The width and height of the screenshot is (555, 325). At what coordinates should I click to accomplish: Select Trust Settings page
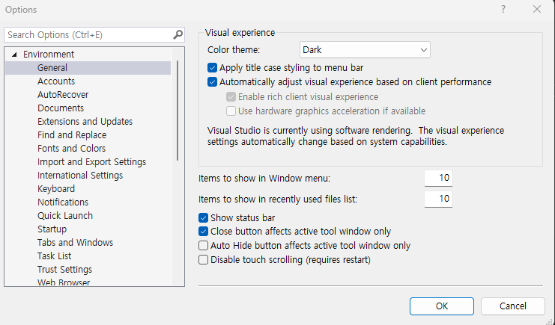(64, 269)
